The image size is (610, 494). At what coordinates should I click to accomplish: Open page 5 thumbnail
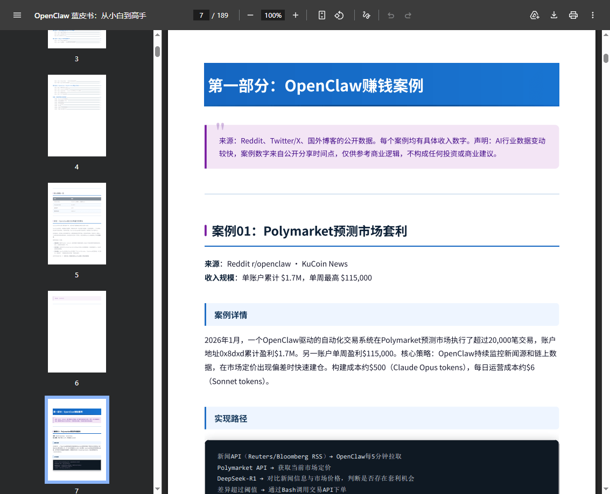pos(77,224)
